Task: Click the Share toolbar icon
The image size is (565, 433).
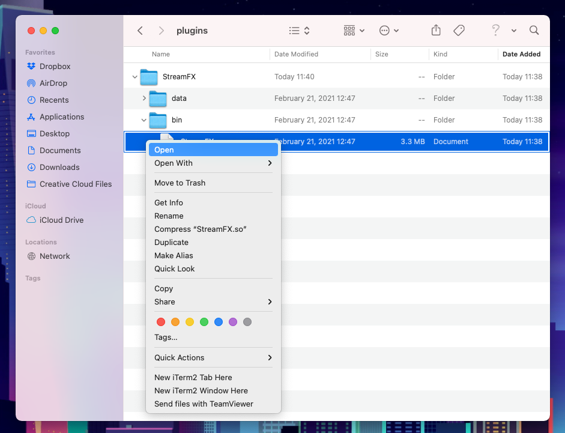Action: point(436,30)
